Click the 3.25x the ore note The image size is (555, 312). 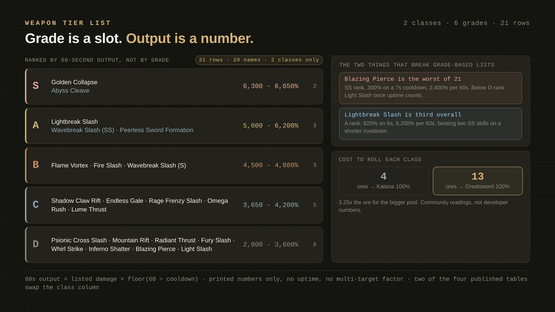(x=423, y=206)
